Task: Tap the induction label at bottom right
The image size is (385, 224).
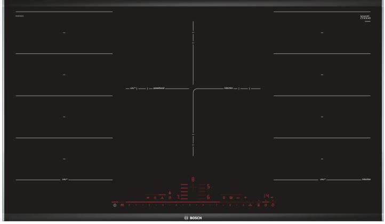Action: pos(366,179)
